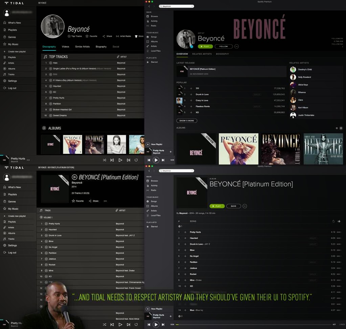Image resolution: width=346 pixels, height=329 pixels.
Task: Skip to next track in Tidal album window player
Action: point(129,325)
